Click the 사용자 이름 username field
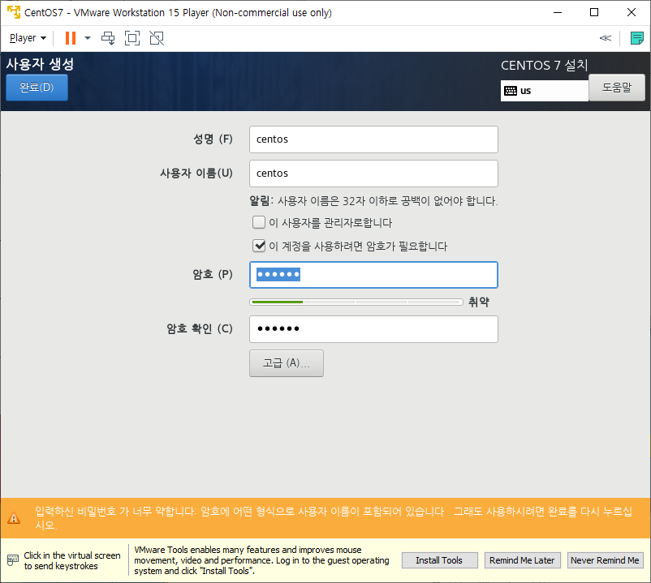 pos(373,174)
